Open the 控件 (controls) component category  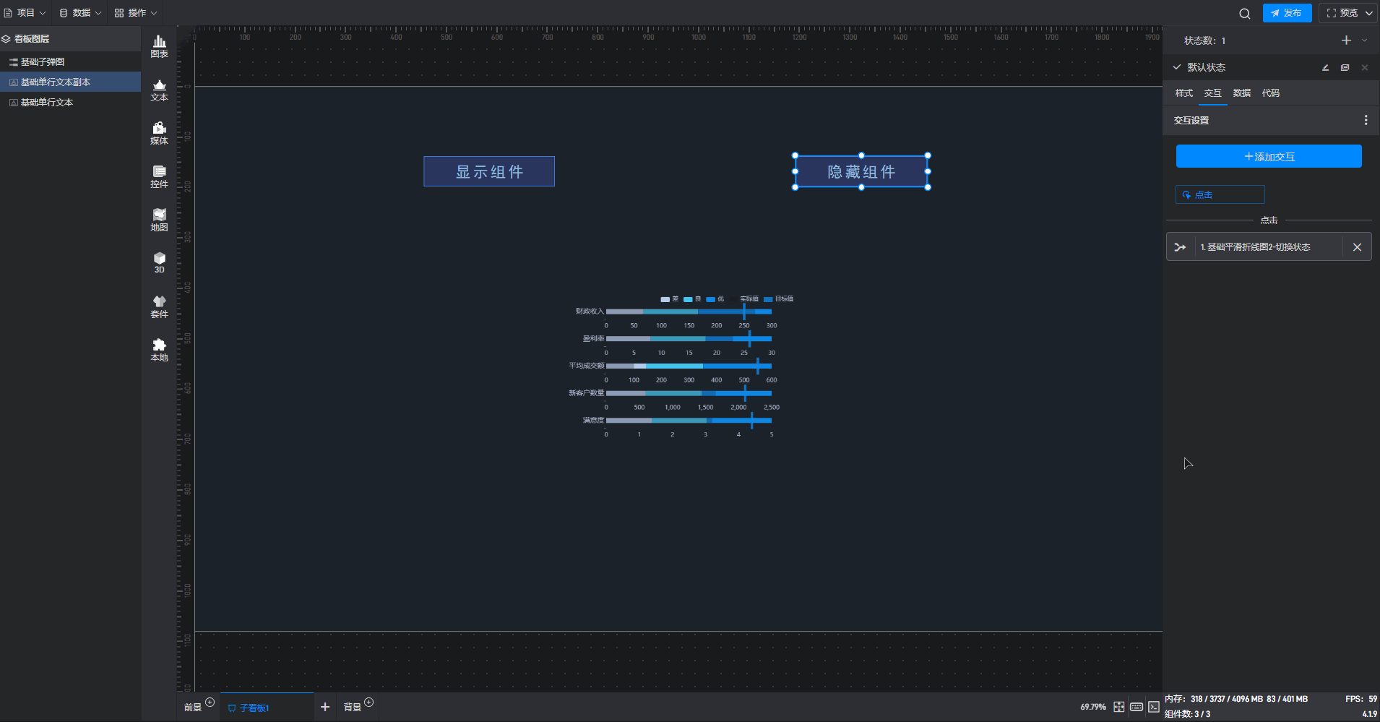click(159, 177)
